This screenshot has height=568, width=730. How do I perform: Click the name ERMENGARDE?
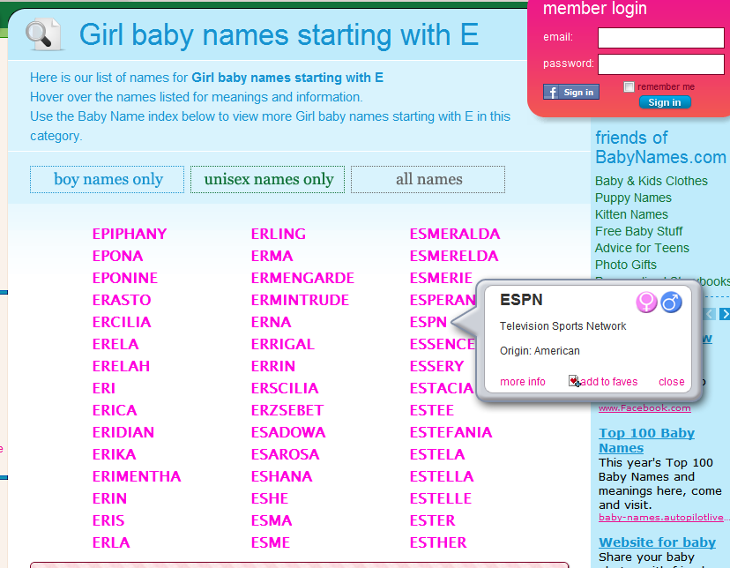click(x=302, y=278)
